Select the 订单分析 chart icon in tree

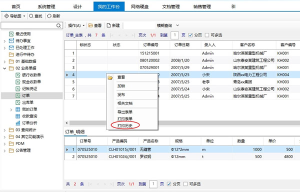click(x=17, y=123)
